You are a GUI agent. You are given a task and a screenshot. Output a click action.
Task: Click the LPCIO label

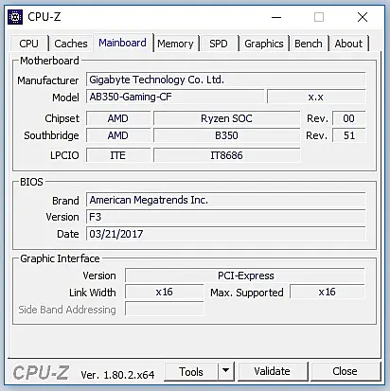[x=64, y=155]
